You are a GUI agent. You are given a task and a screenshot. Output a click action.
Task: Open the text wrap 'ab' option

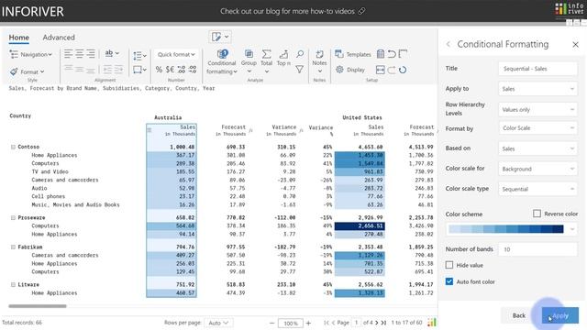(x=112, y=53)
